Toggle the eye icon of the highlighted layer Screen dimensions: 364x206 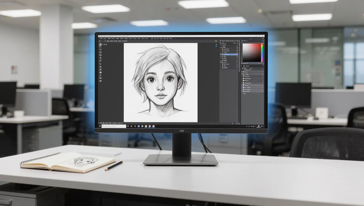pyautogui.click(x=221, y=54)
